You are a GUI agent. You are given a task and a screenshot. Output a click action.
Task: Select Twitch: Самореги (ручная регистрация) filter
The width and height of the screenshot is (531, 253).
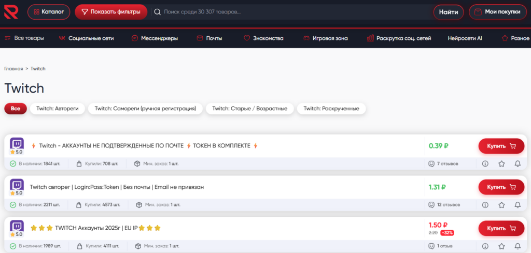[x=145, y=109]
